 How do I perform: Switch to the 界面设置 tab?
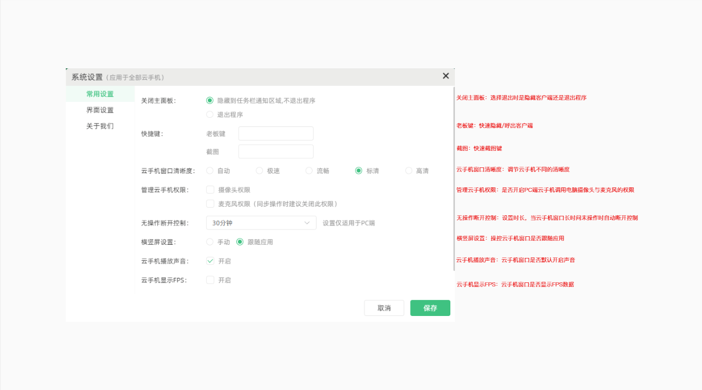100,110
